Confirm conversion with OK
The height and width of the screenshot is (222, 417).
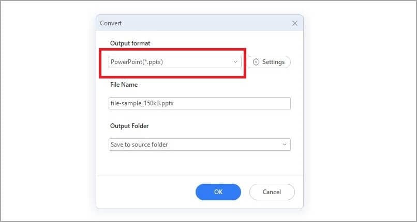(218, 192)
